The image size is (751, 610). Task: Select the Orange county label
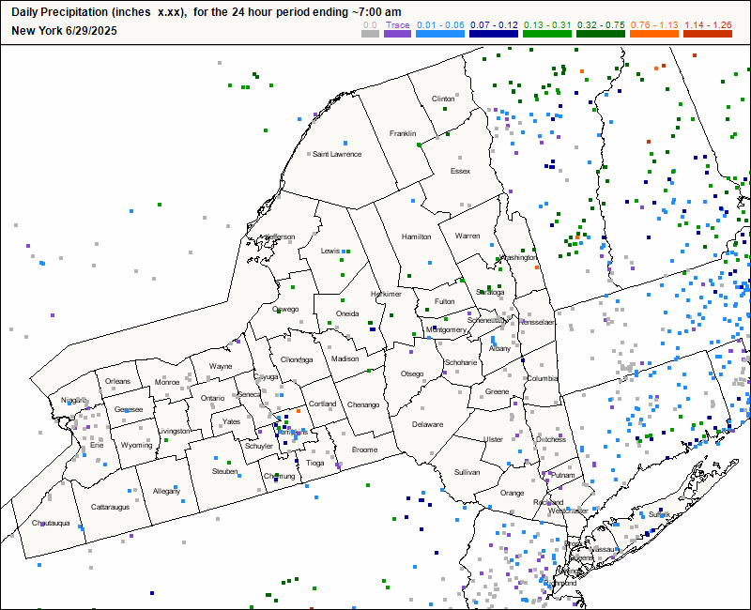(512, 493)
